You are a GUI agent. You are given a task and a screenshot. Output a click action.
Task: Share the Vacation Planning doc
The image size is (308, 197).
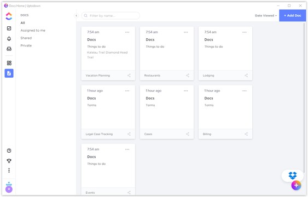[129, 76]
